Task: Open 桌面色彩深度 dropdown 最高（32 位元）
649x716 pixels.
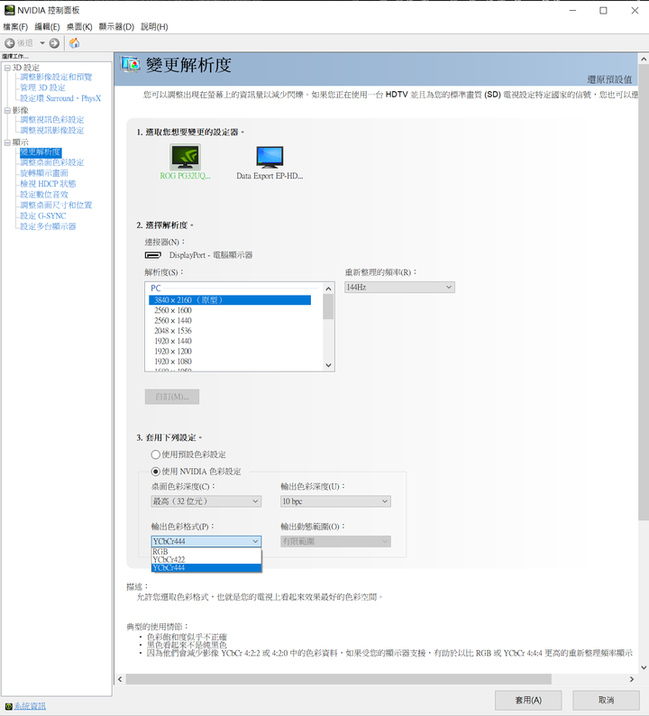Action: (206, 501)
